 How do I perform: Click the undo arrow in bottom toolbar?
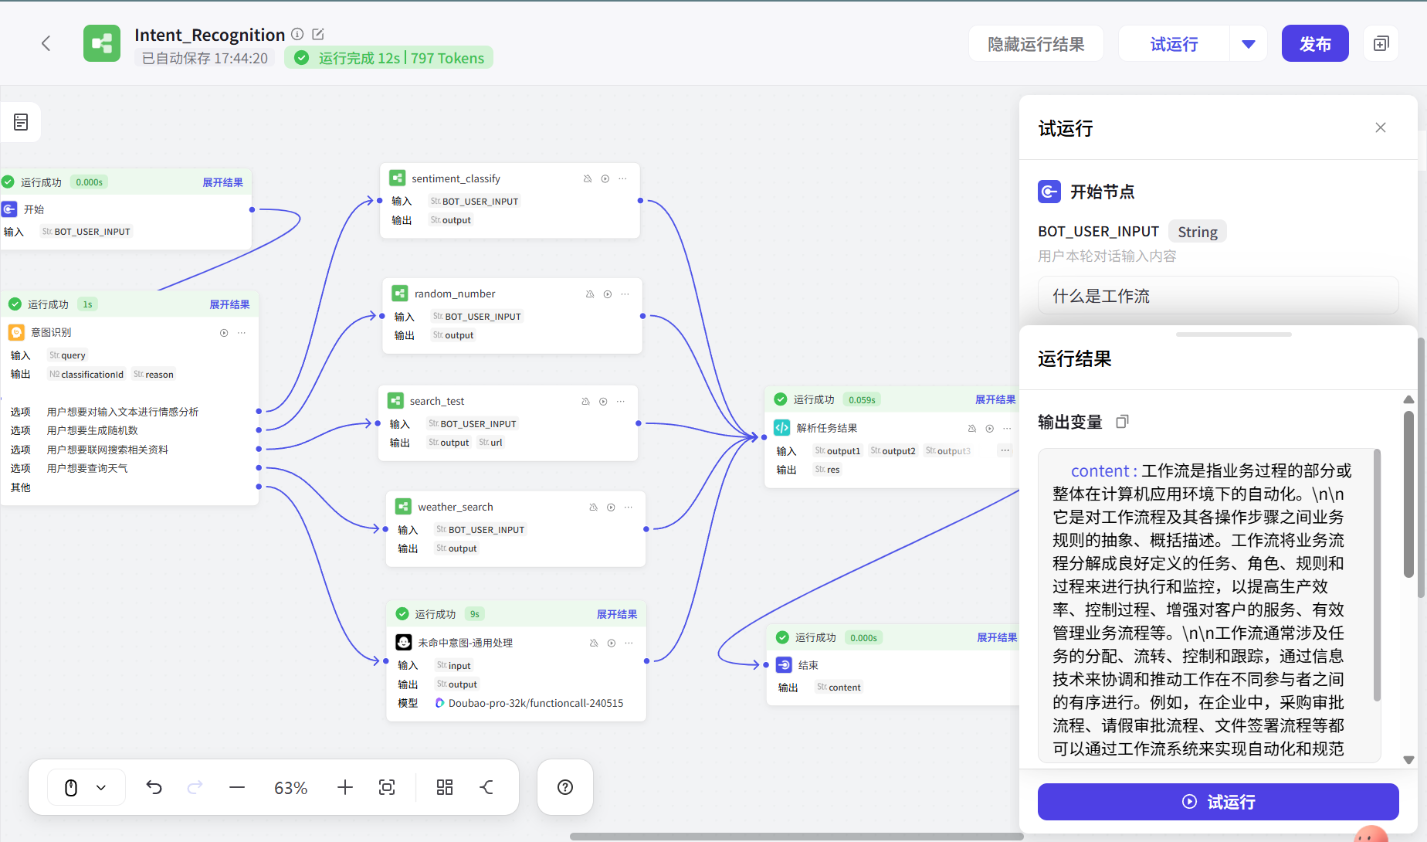coord(154,787)
